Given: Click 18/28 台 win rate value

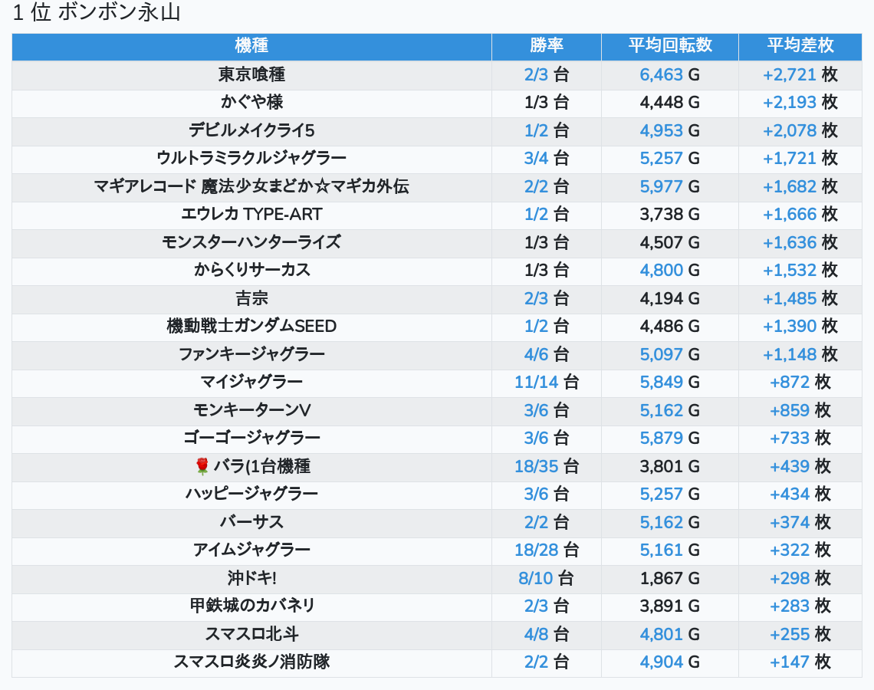Looking at the screenshot, I should pos(546,550).
